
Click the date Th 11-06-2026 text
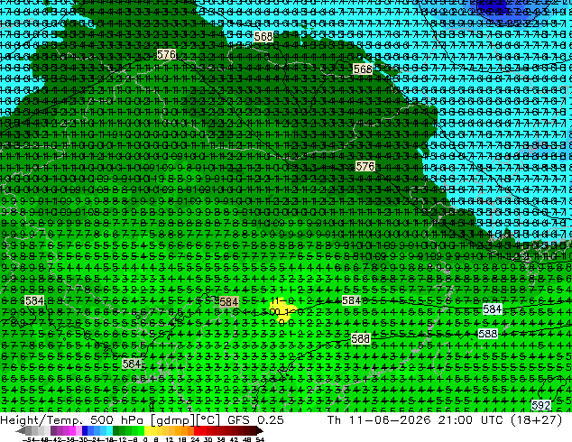[x=380, y=420]
